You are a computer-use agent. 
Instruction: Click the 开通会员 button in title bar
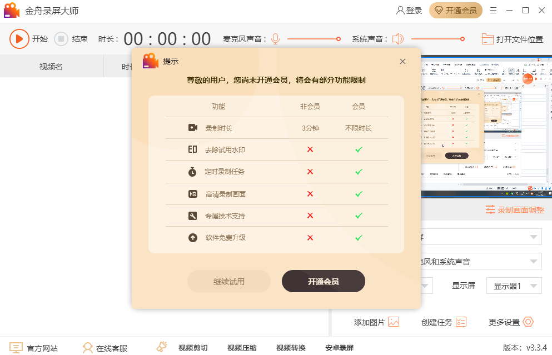click(x=455, y=11)
